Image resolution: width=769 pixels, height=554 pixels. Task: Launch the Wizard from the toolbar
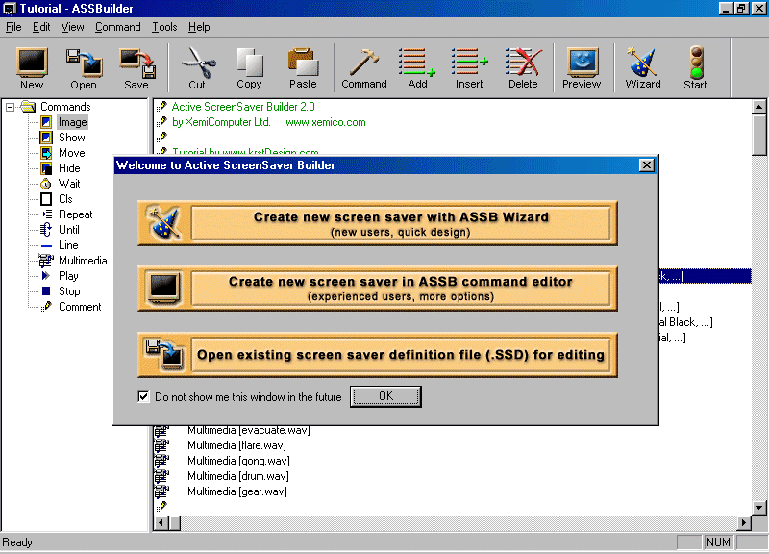pos(643,67)
